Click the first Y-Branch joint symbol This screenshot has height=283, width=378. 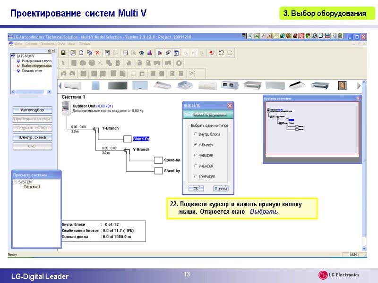coord(96,130)
